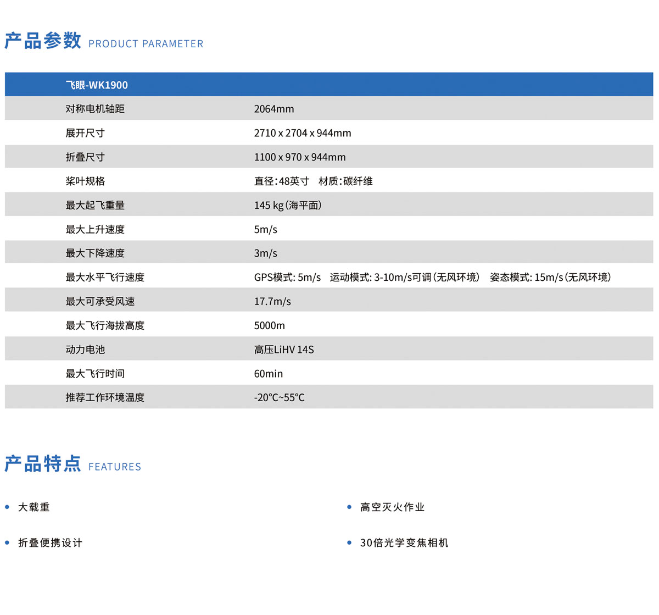Click the 145 kg (海平面) value
The image size is (659, 615).
pos(287,205)
